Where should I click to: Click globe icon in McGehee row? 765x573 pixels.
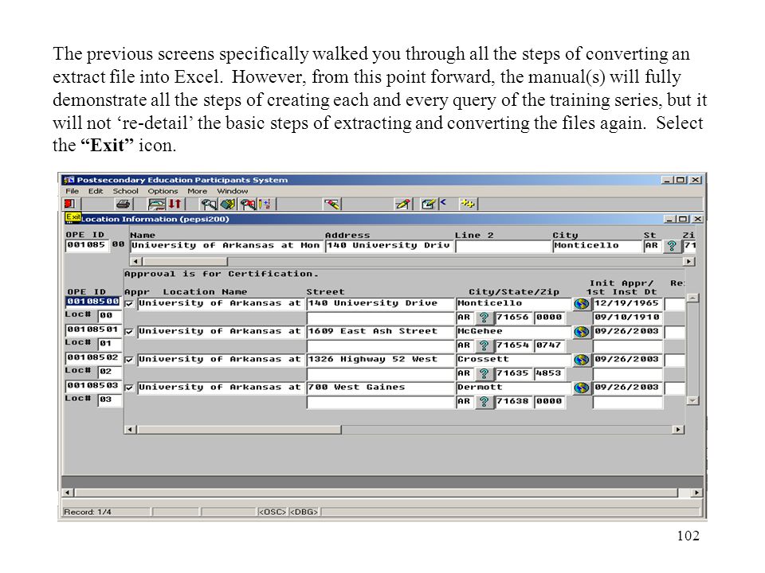click(581, 332)
